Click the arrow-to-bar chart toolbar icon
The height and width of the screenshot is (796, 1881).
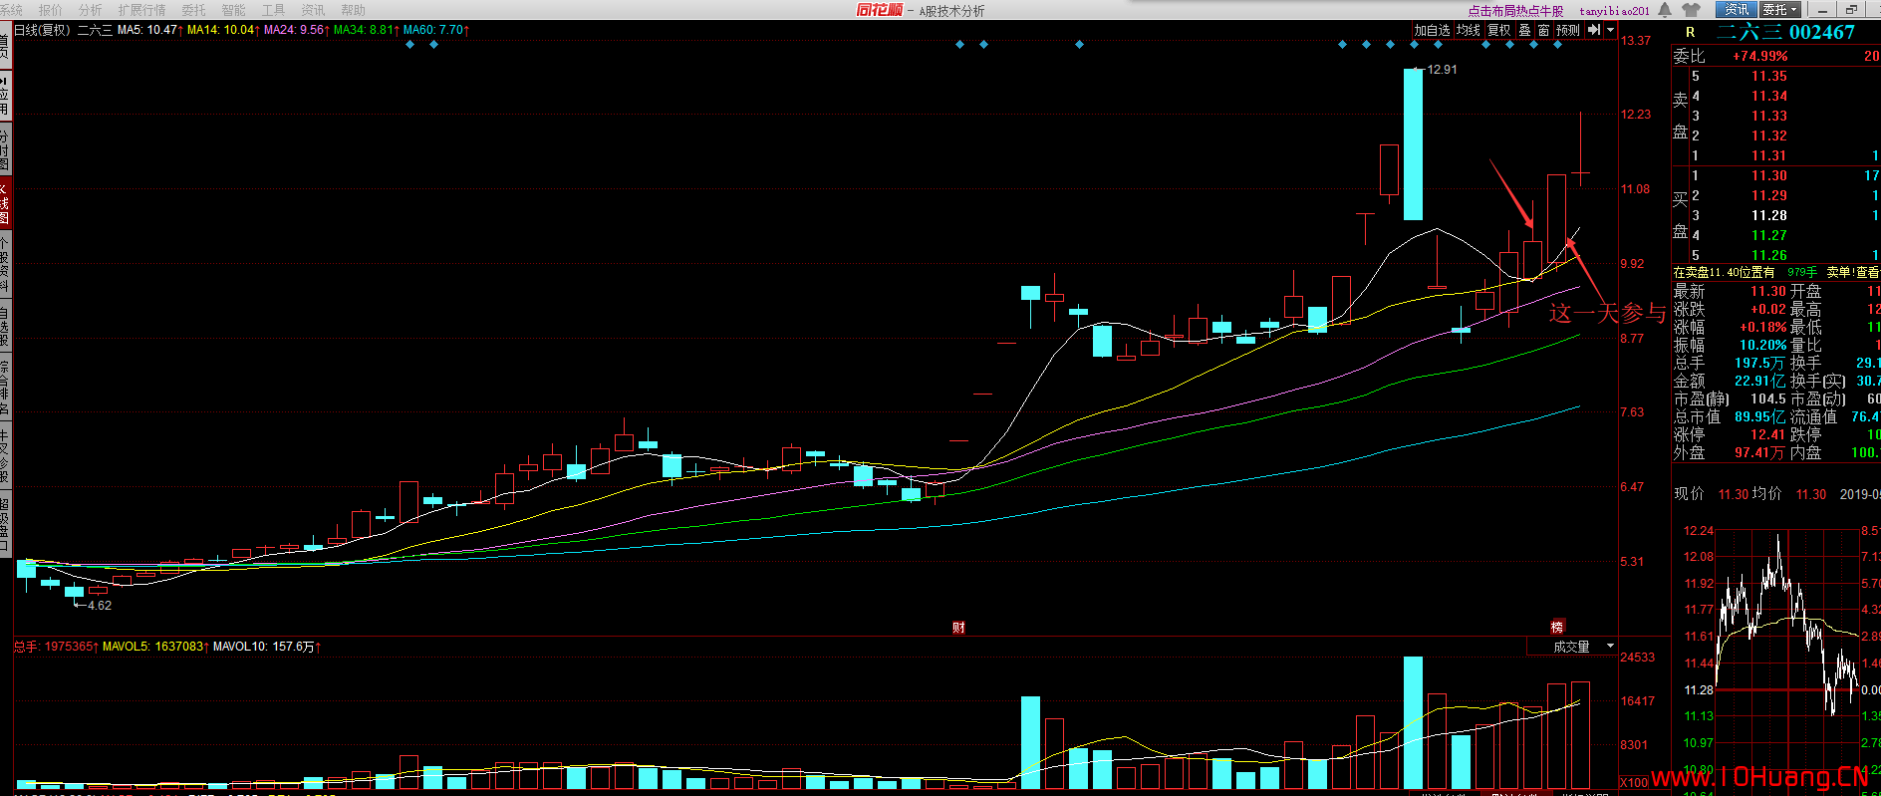coord(1594,30)
